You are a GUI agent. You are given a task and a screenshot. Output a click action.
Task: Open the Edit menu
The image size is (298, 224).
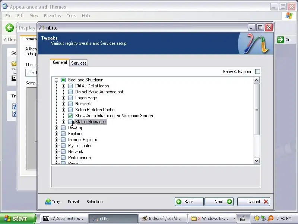coord(20,16)
